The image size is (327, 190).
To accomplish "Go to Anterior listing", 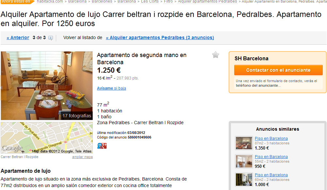I will pos(18,38).
